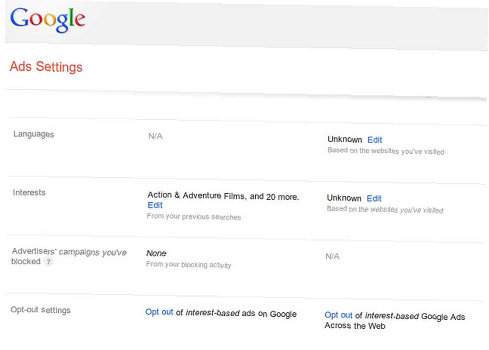
Task: Edit Languages for websites you've visited
Action: coord(375,140)
